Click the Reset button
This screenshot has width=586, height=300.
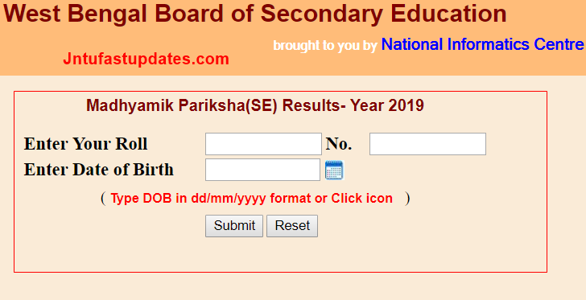pyautogui.click(x=292, y=226)
